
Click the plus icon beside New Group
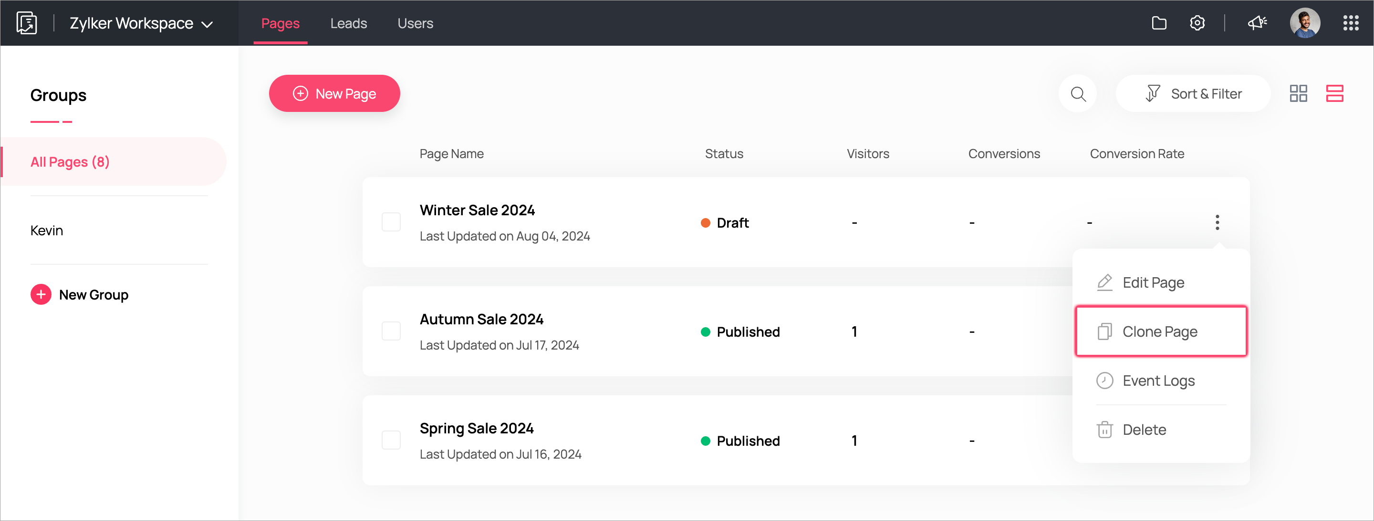click(x=41, y=294)
